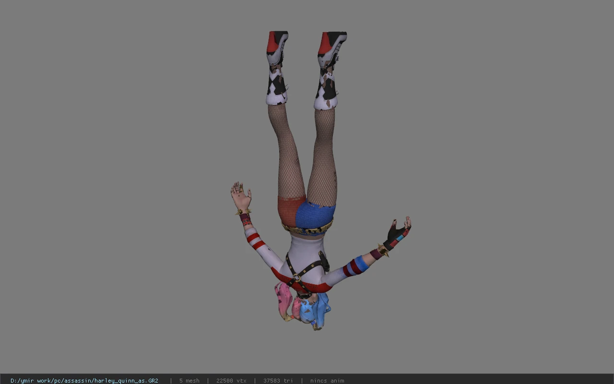Screen dimensions: 614x384
Task: Click the "5 mesh" status entry
Action: pyautogui.click(x=189, y=381)
